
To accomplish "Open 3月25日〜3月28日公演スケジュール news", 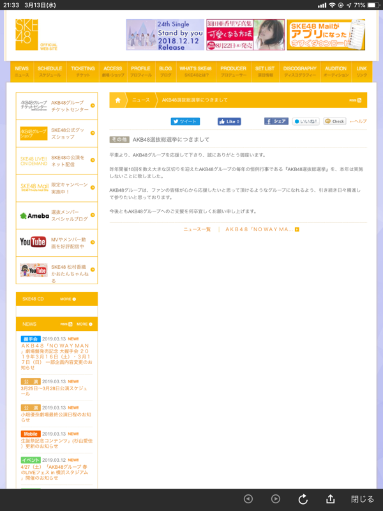I will 54,391.
